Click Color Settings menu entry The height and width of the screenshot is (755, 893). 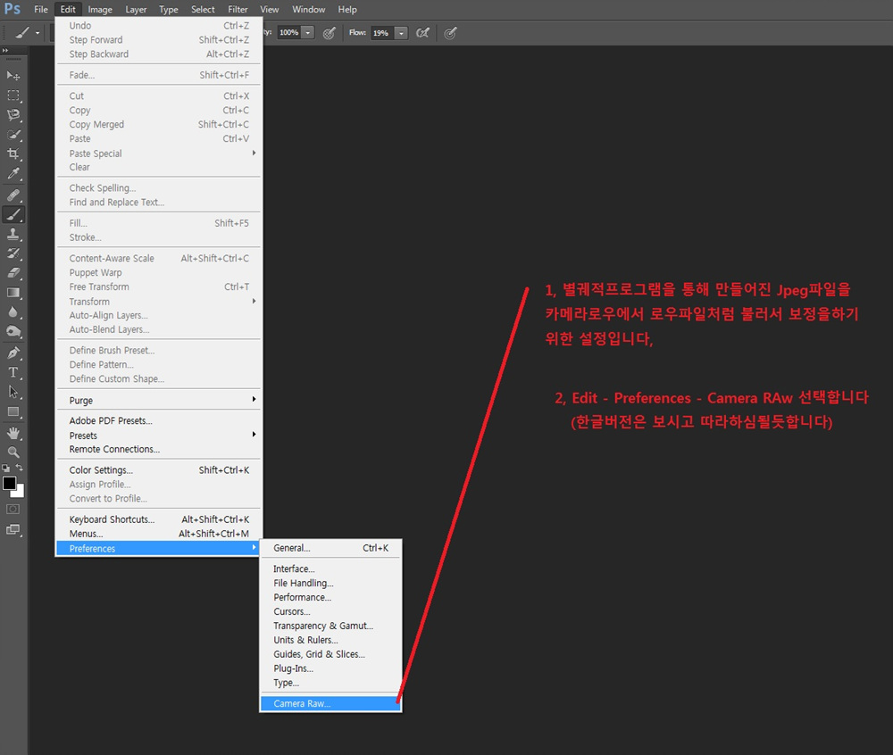(101, 470)
